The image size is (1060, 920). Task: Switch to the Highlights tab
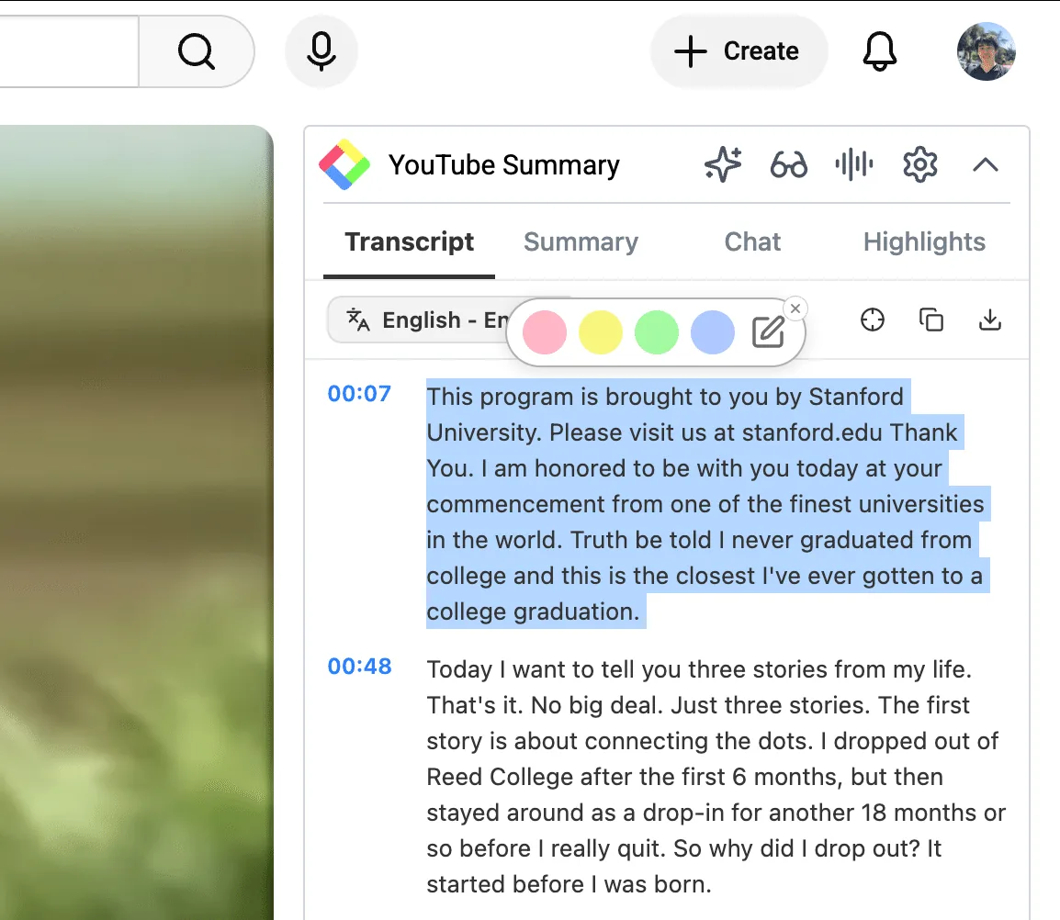tap(924, 242)
